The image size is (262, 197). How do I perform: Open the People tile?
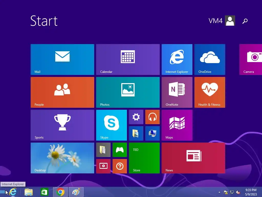pyautogui.click(x=62, y=92)
